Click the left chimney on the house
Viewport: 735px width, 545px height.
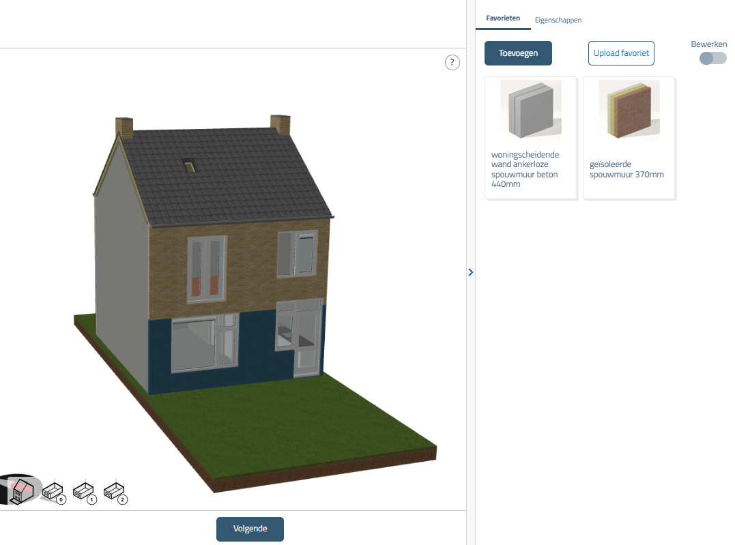coord(124,128)
